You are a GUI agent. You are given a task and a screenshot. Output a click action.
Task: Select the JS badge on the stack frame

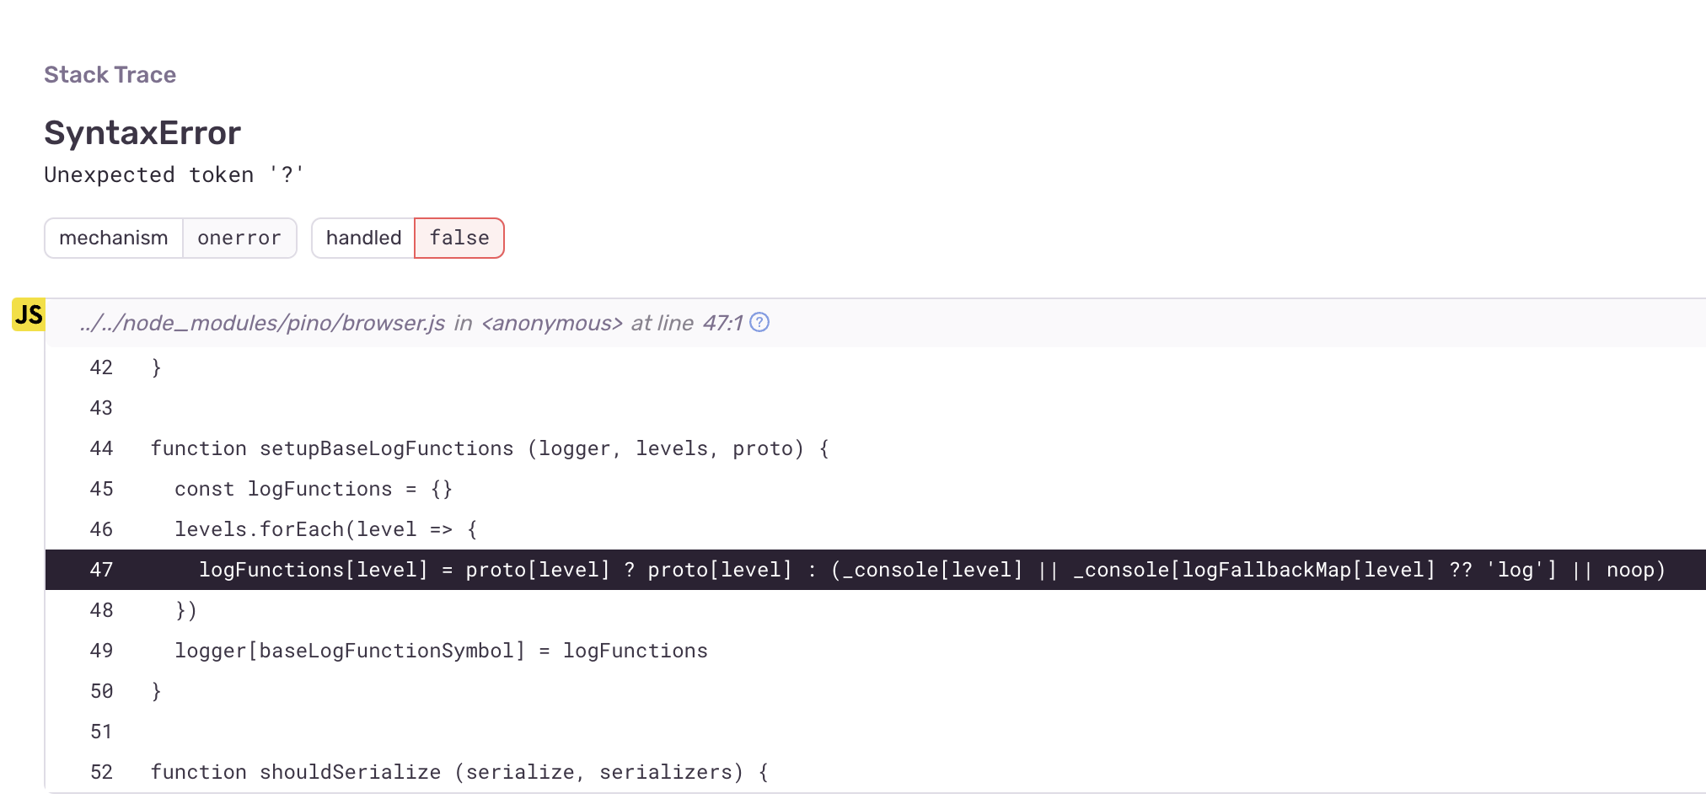(29, 314)
